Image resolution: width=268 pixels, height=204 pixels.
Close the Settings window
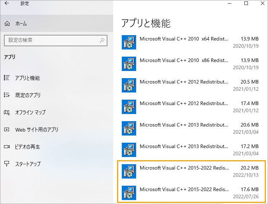click(262, 3)
